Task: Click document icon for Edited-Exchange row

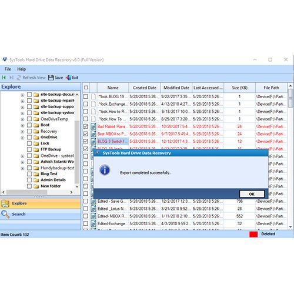Action: [93, 223]
